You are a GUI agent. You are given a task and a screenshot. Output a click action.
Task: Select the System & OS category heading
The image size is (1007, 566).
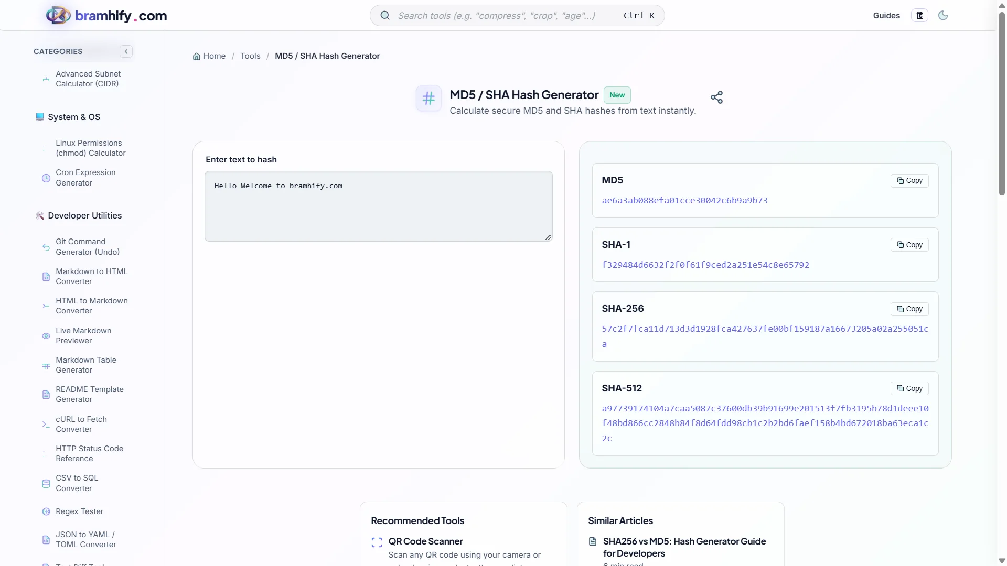tap(74, 117)
